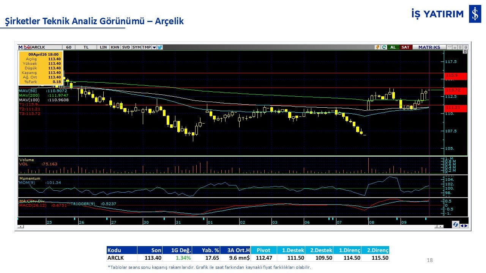Click the İş Yatırım logo
Image resolution: width=486 pixels, height=273 pixels.
pyautogui.click(x=475, y=14)
